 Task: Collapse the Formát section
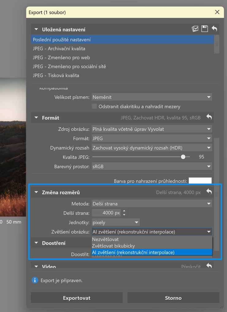click(x=36, y=118)
